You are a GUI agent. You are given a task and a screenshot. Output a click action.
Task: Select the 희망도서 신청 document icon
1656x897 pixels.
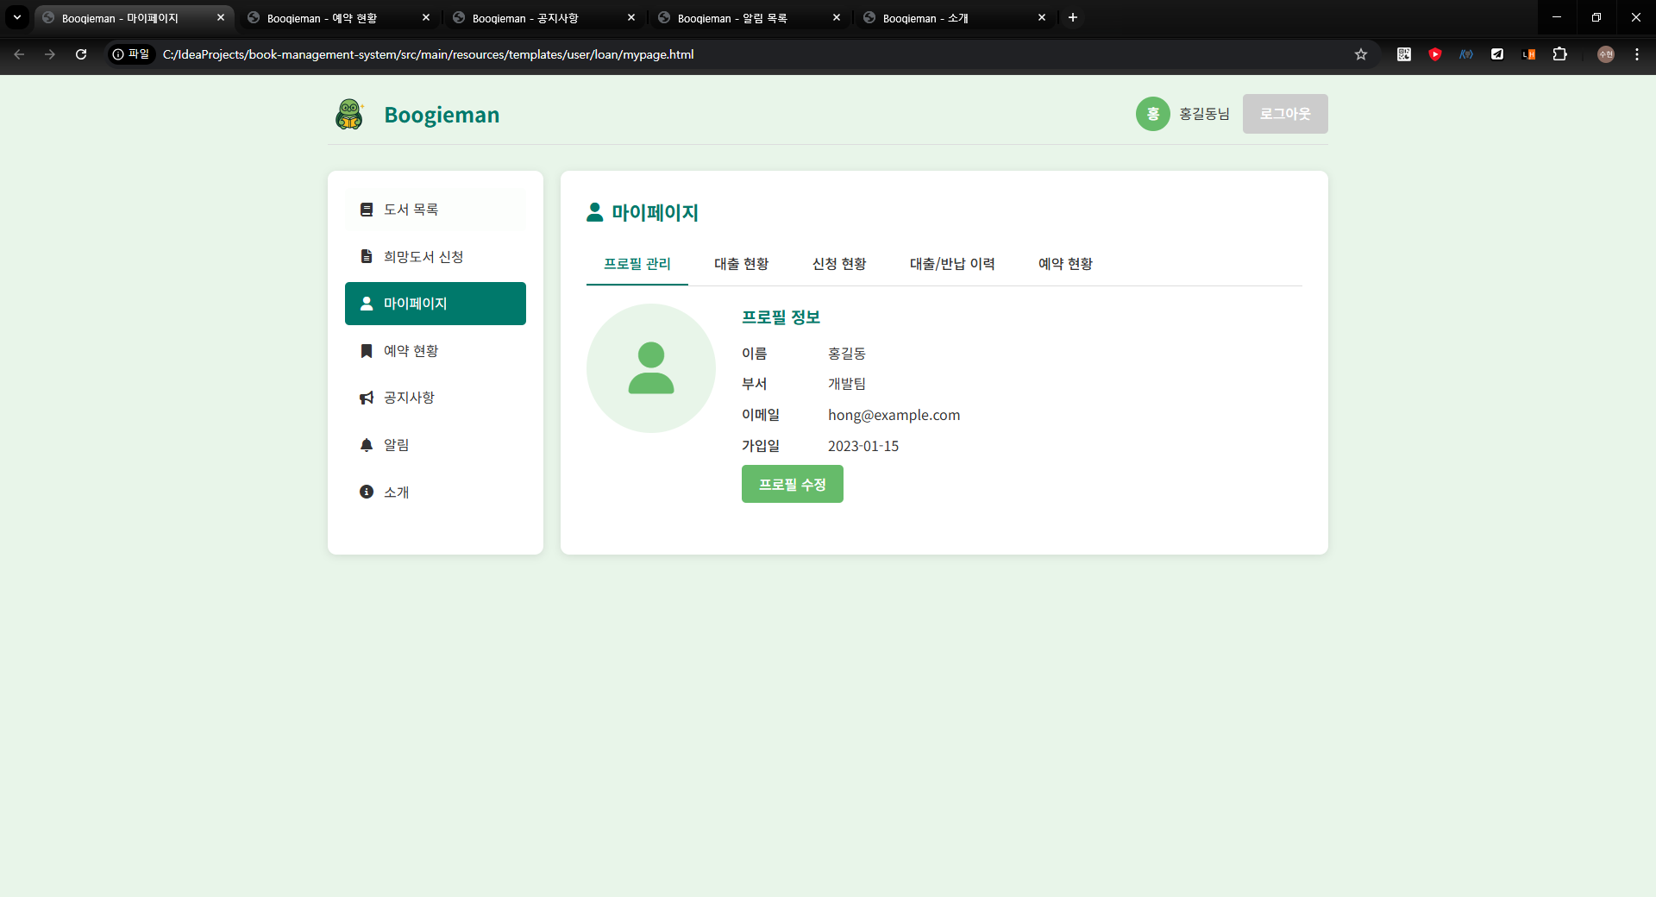pos(367,256)
